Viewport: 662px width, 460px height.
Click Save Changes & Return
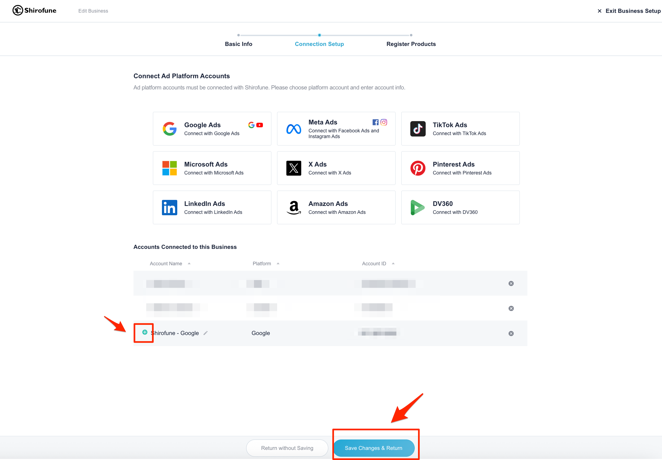374,448
